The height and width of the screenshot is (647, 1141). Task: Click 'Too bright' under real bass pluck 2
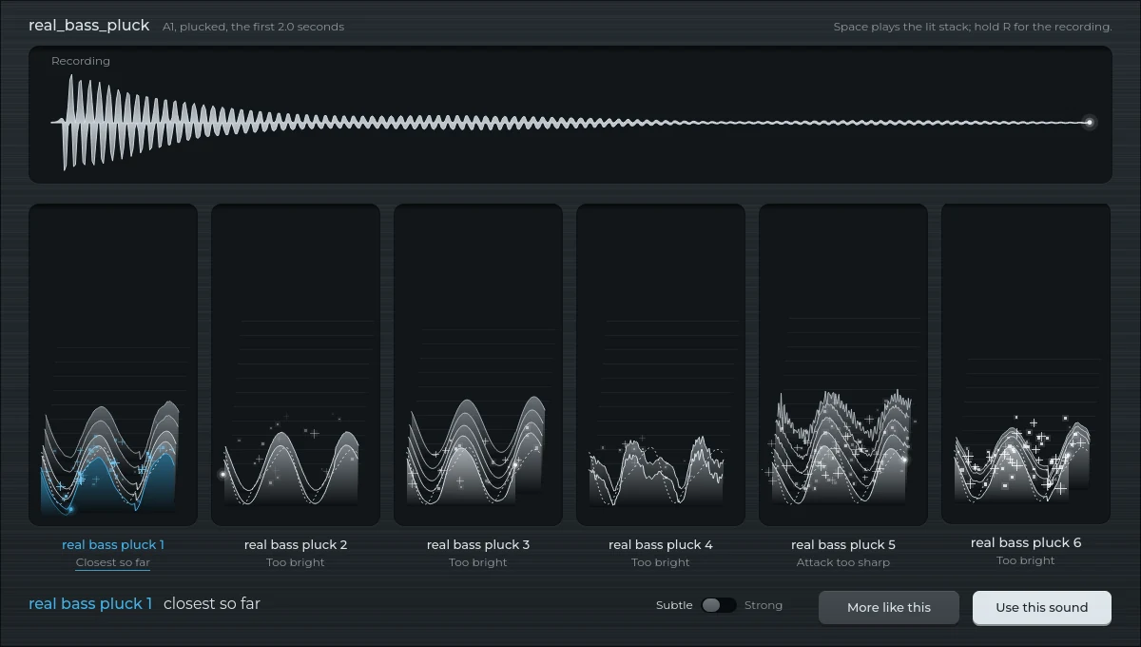tap(296, 562)
